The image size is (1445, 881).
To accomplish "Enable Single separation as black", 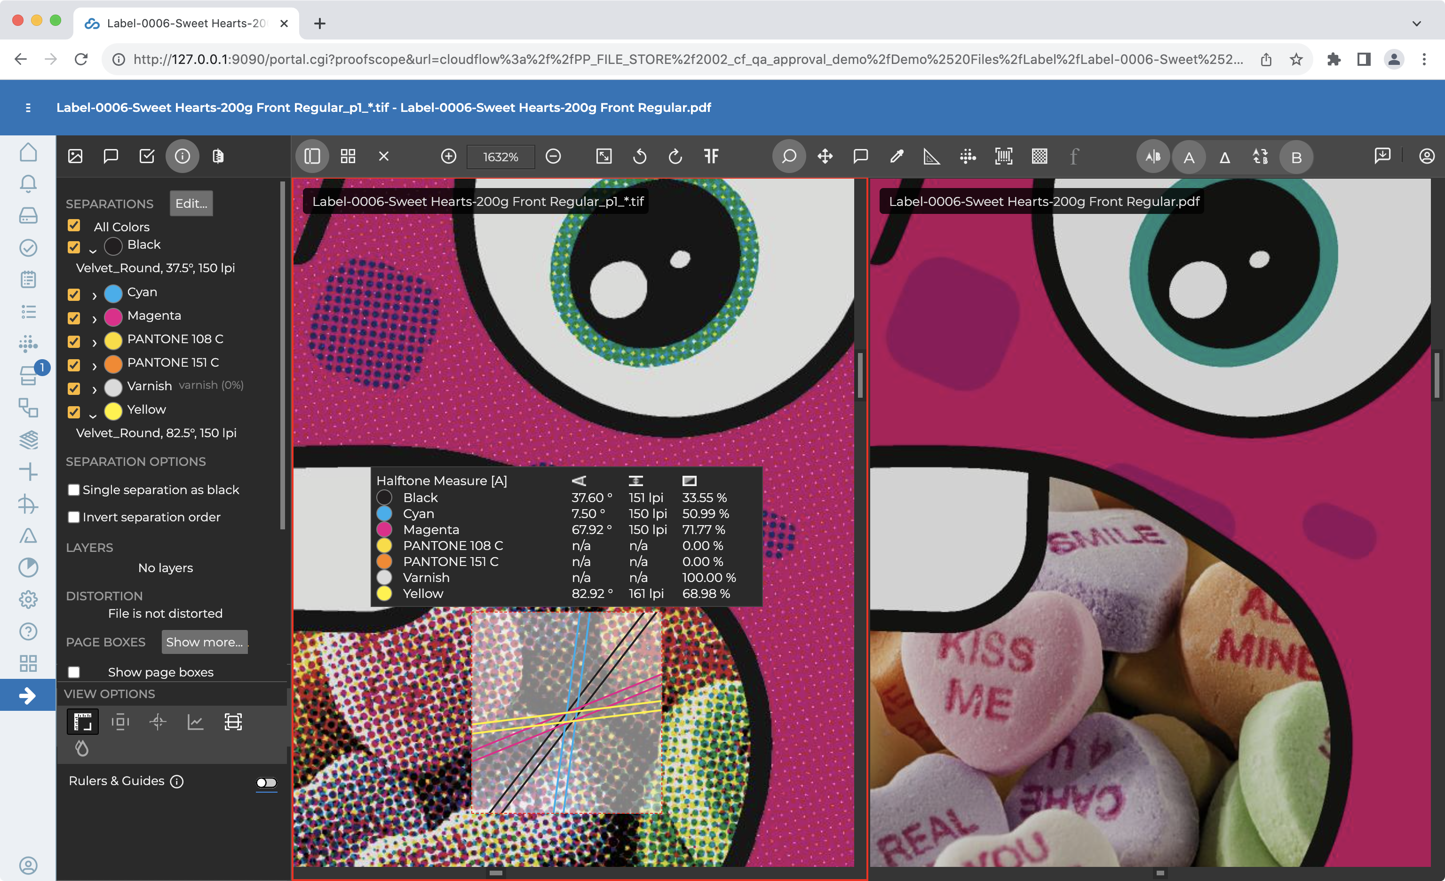I will point(74,489).
